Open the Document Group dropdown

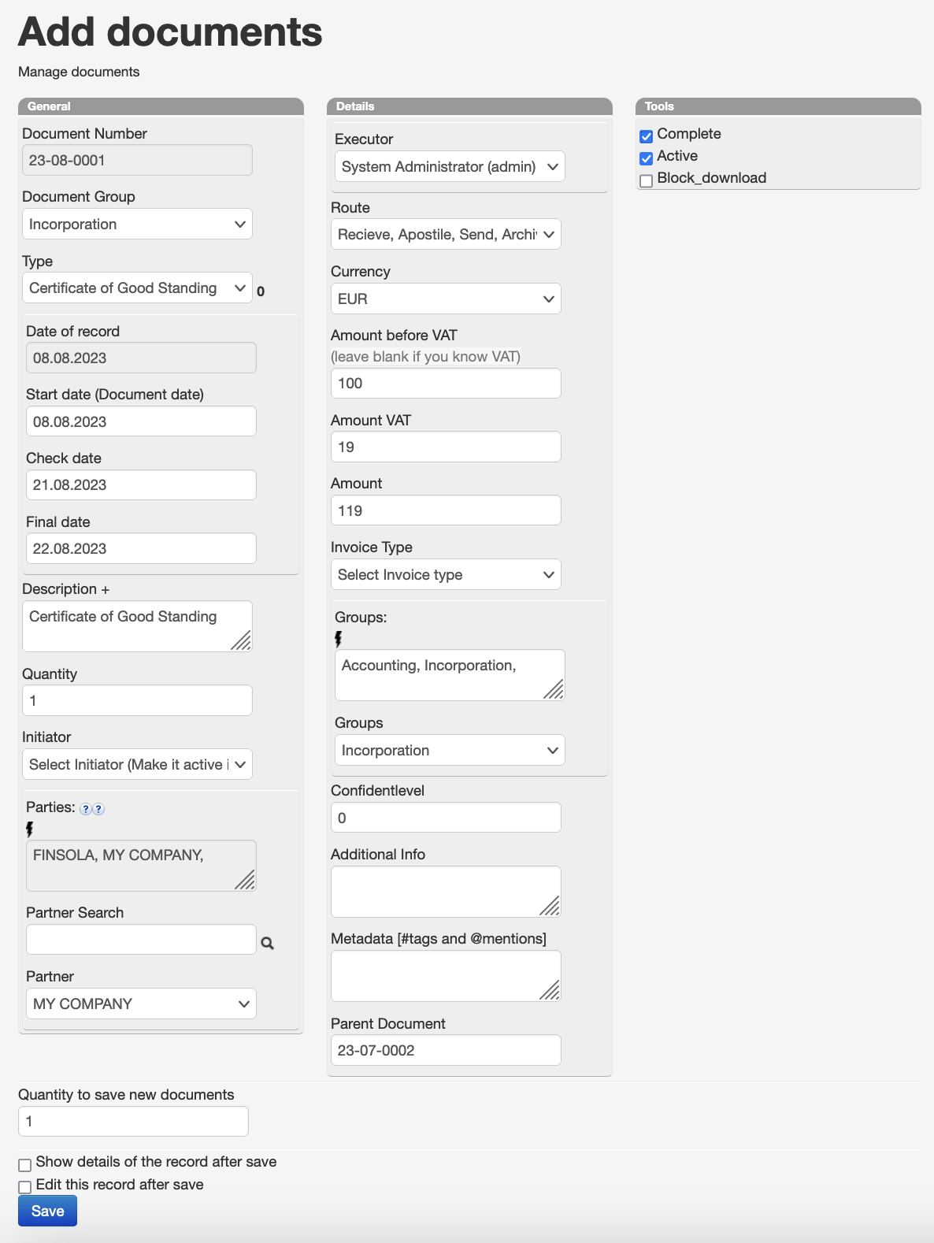[x=137, y=224]
